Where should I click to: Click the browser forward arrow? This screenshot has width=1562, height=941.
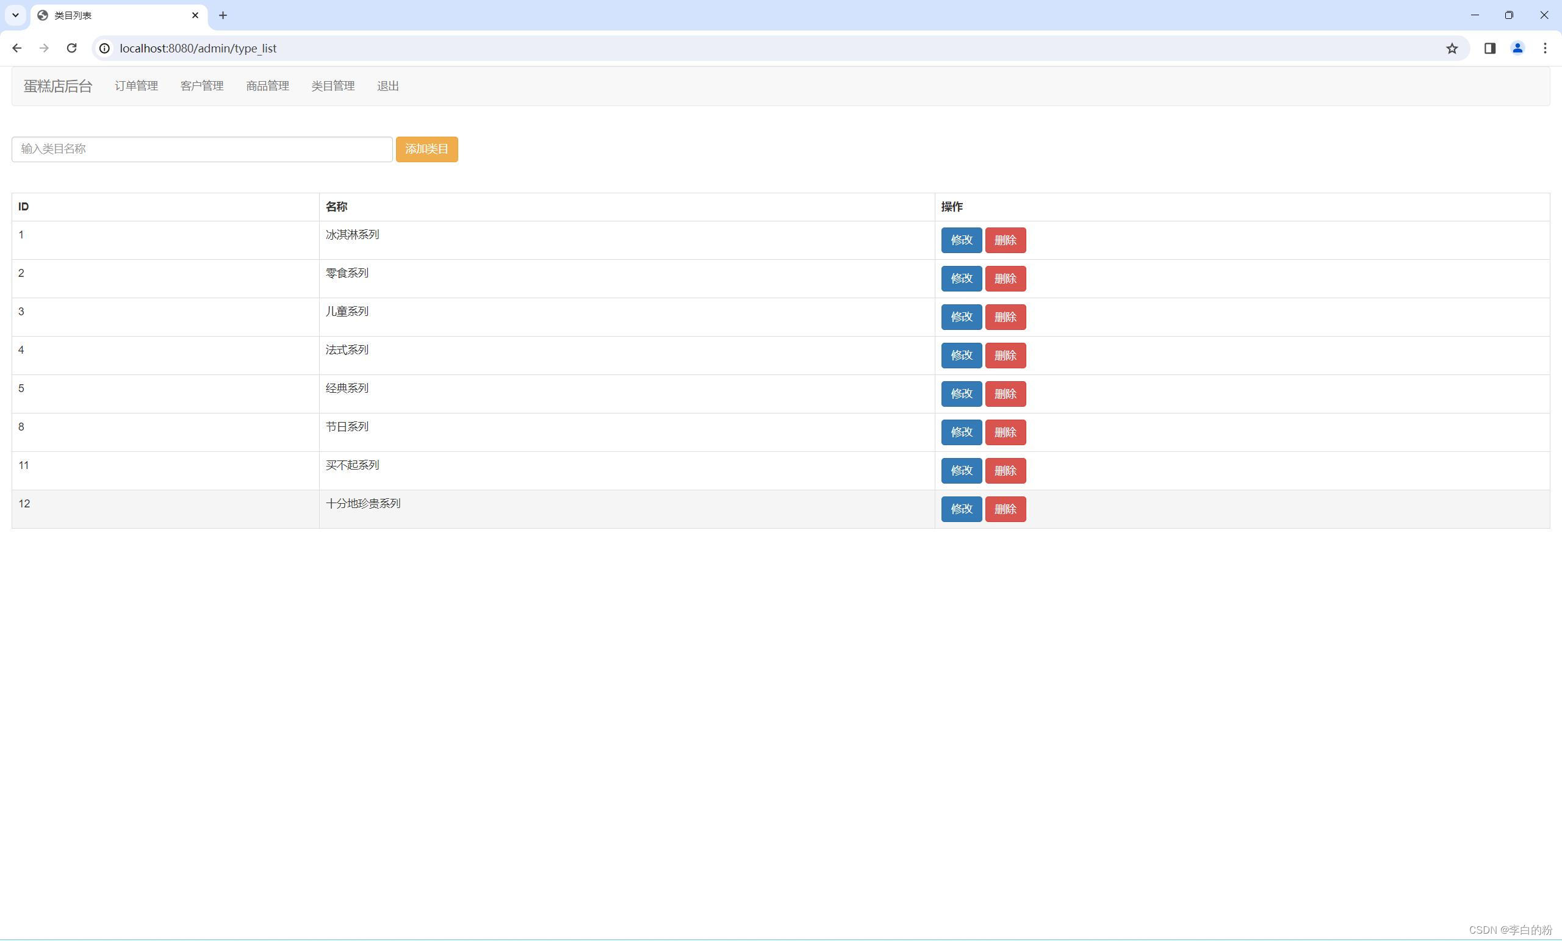44,48
